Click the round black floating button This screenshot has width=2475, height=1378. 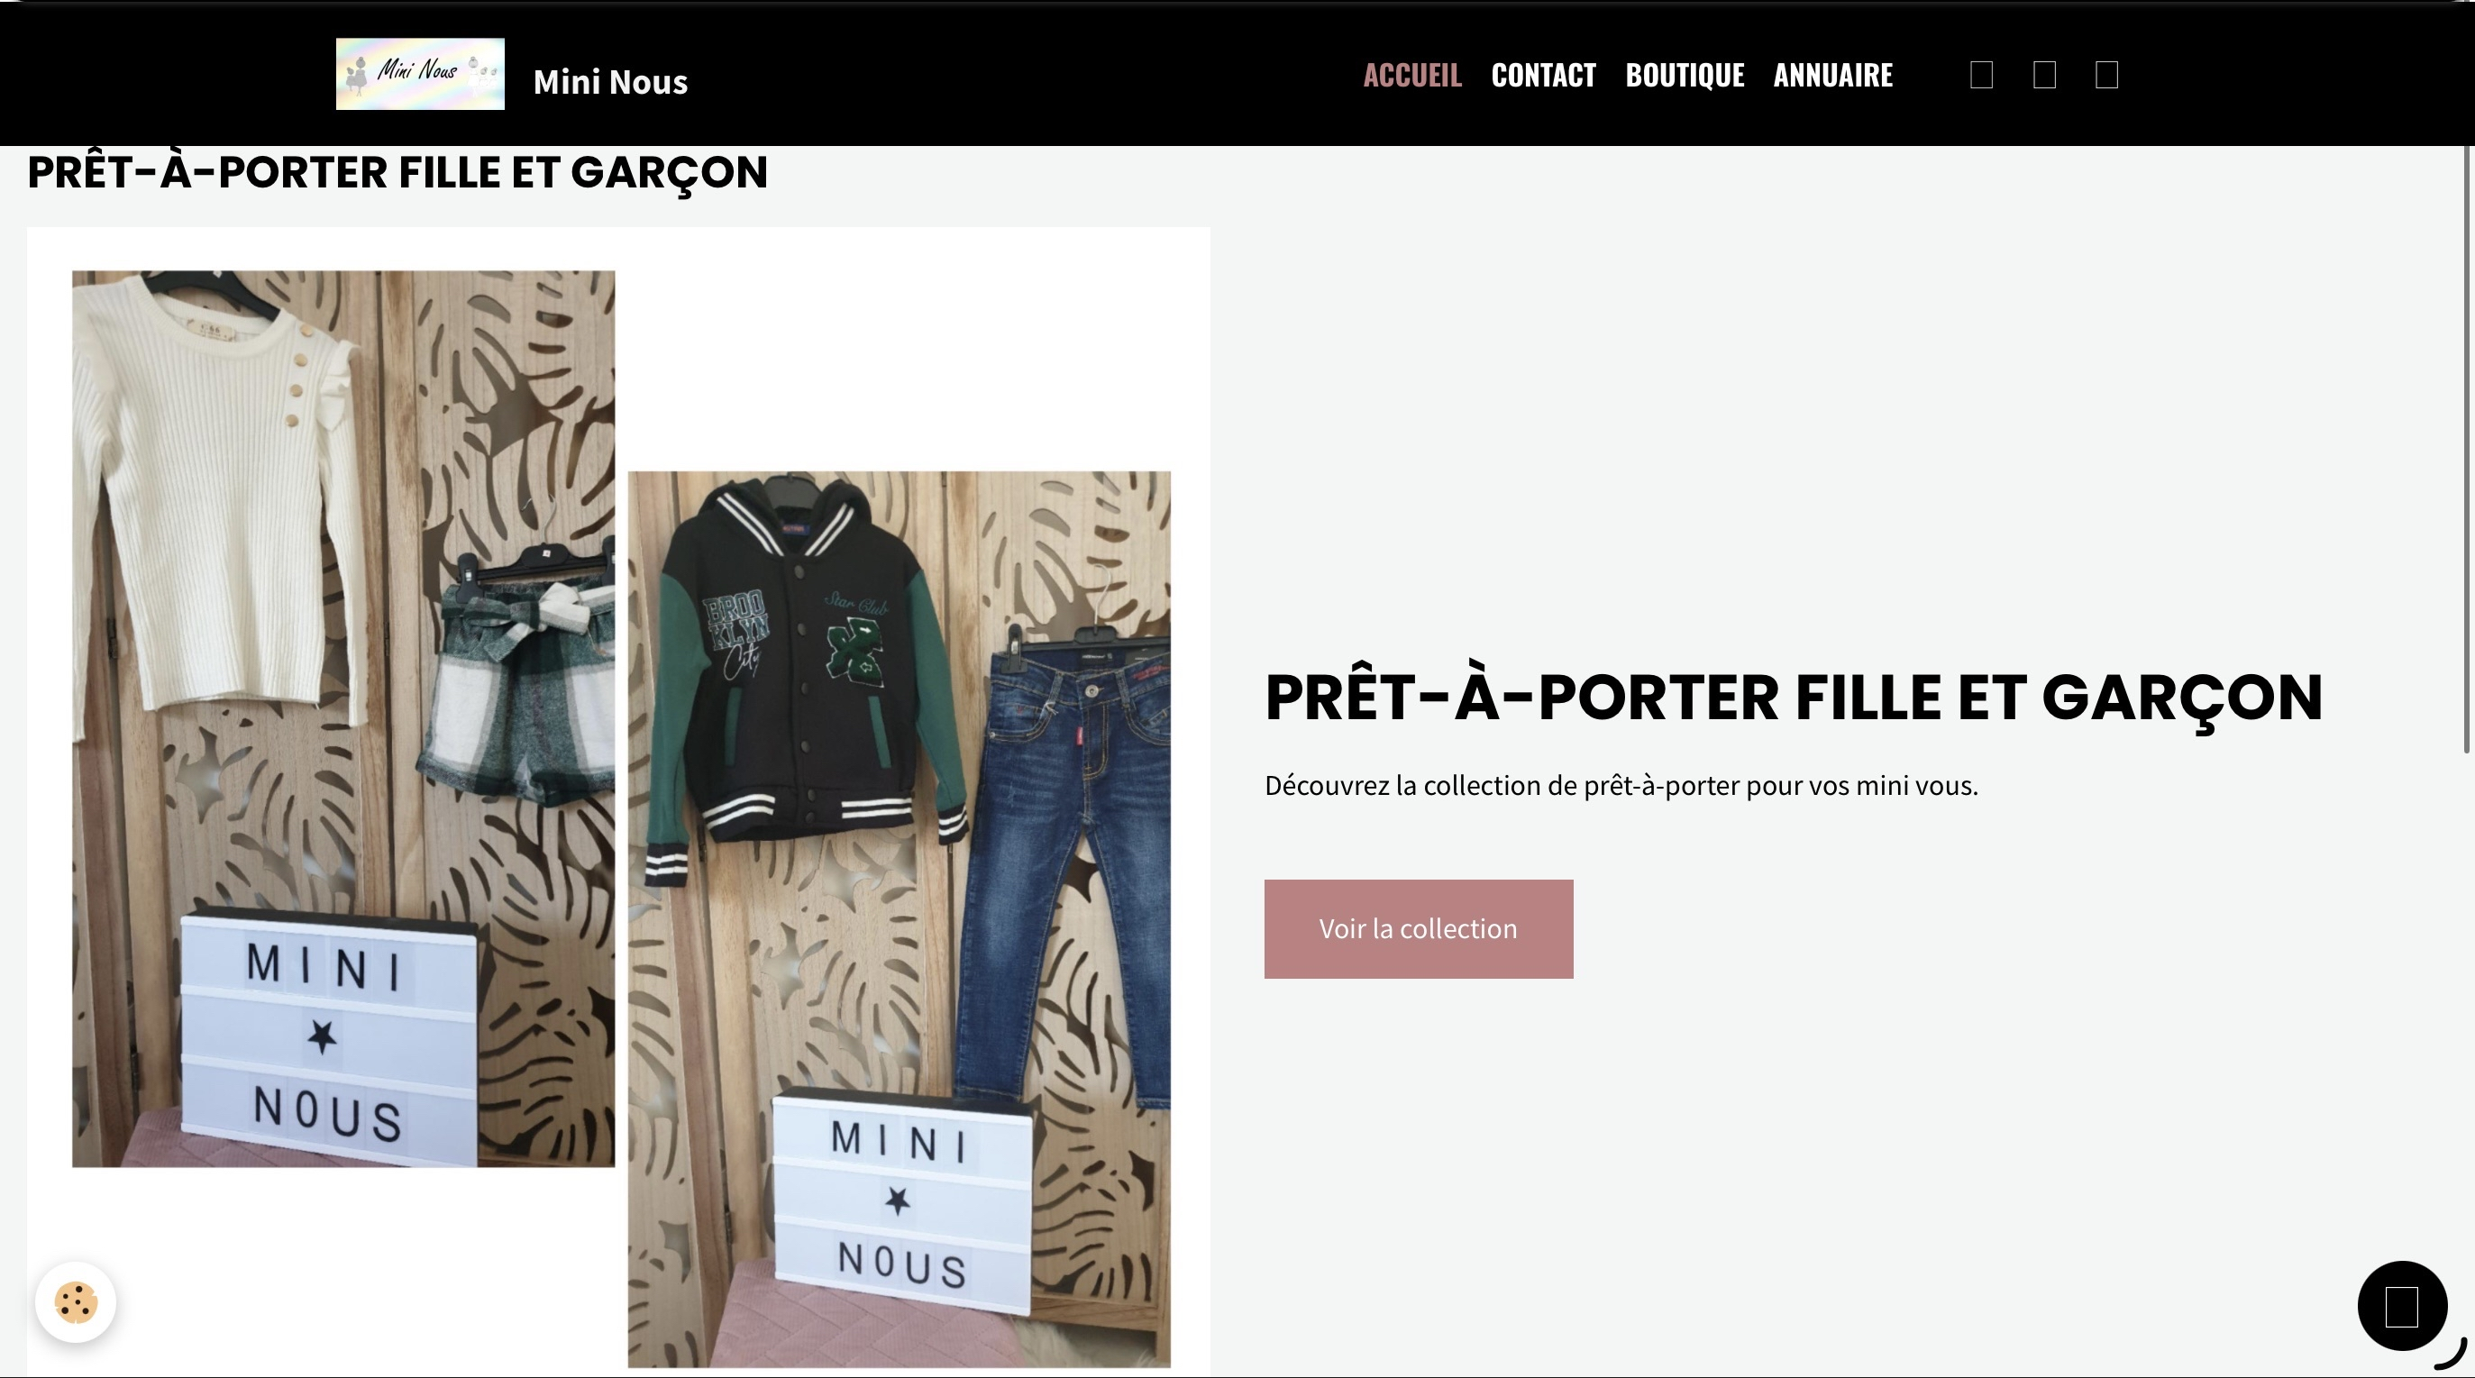pos(2402,1306)
